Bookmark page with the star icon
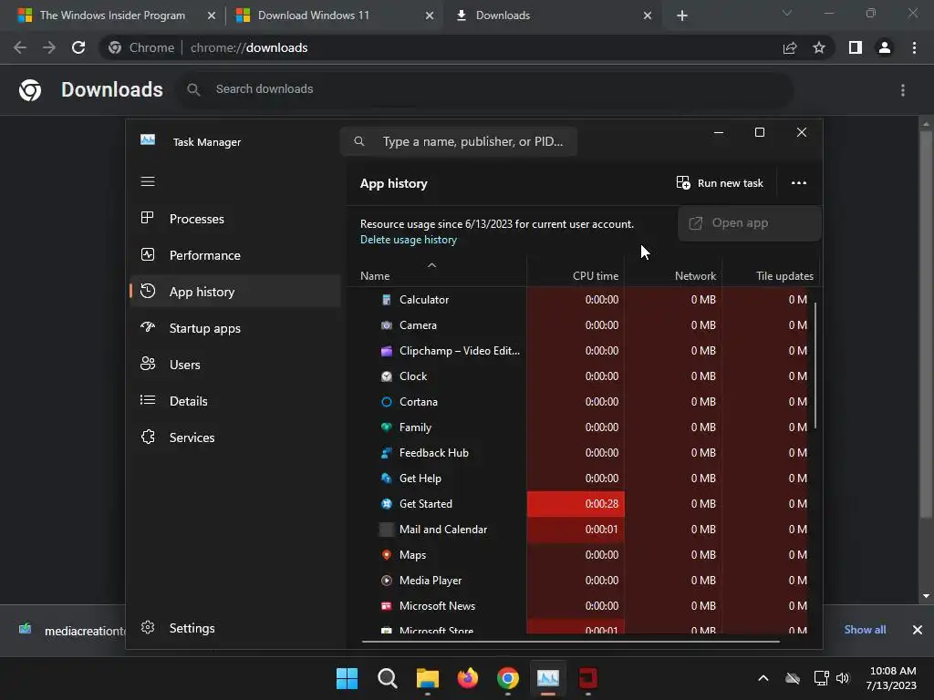Screen dimensions: 934x700 point(819,47)
